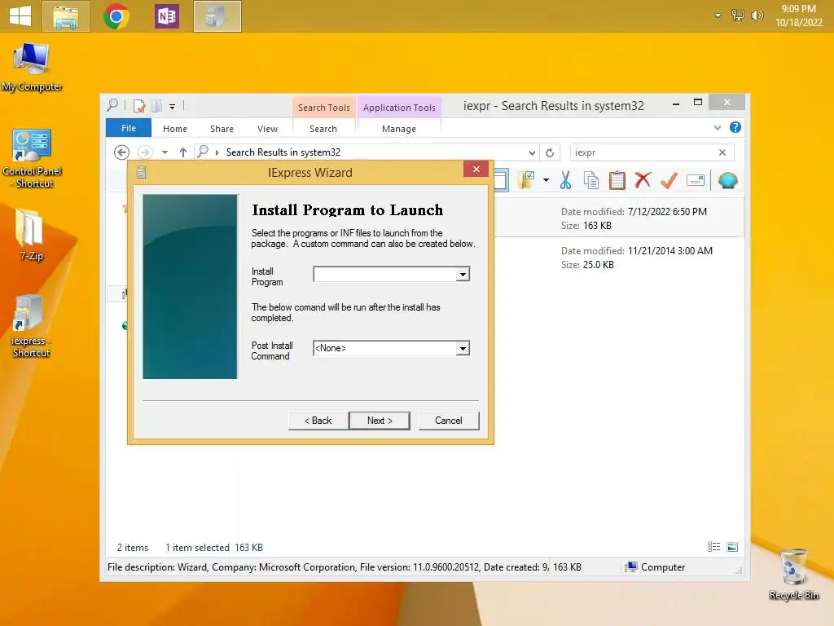Open the Post Install Command dropdown
This screenshot has height=626, width=834.
(463, 348)
